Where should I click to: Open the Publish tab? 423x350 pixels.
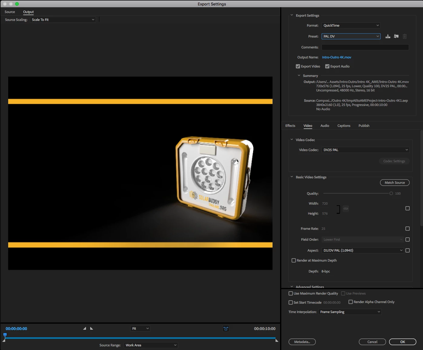pyautogui.click(x=364, y=126)
